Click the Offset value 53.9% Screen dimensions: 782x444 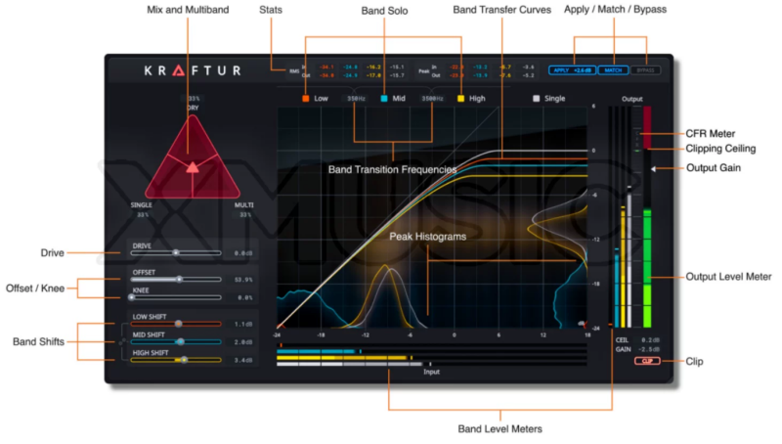242,280
